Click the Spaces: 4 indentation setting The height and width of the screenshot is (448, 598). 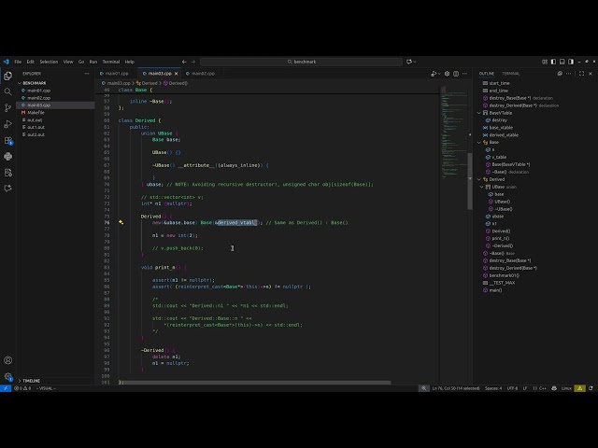point(493,388)
